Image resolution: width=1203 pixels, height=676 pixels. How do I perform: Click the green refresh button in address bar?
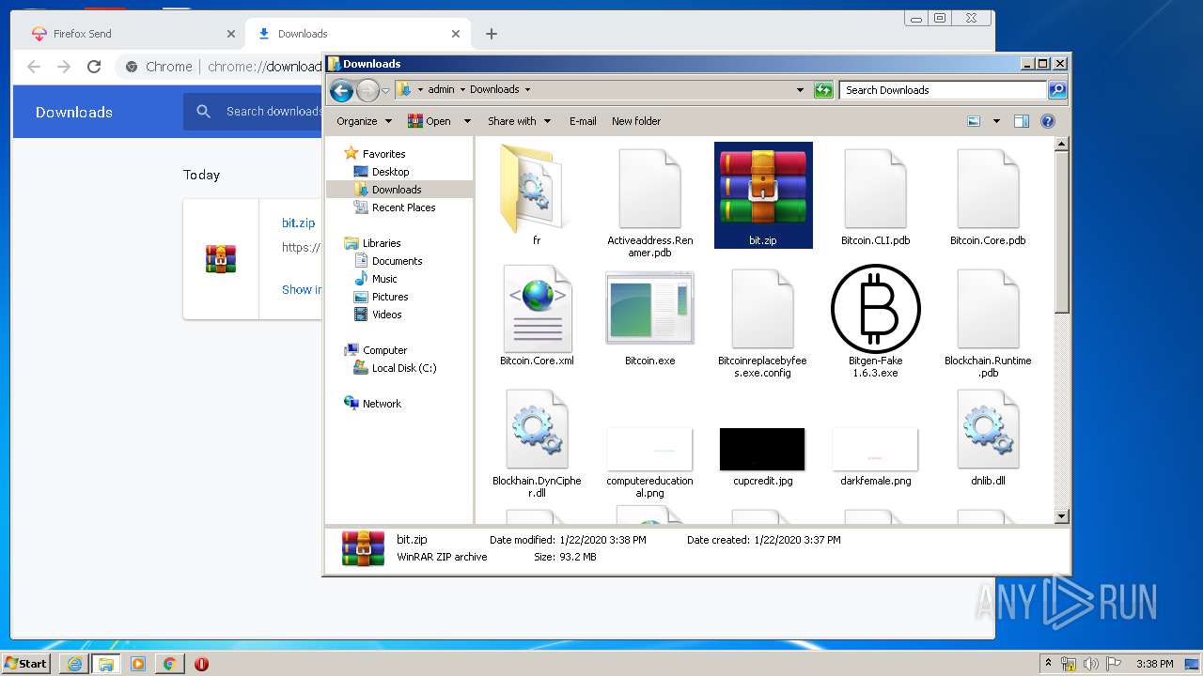tap(823, 90)
